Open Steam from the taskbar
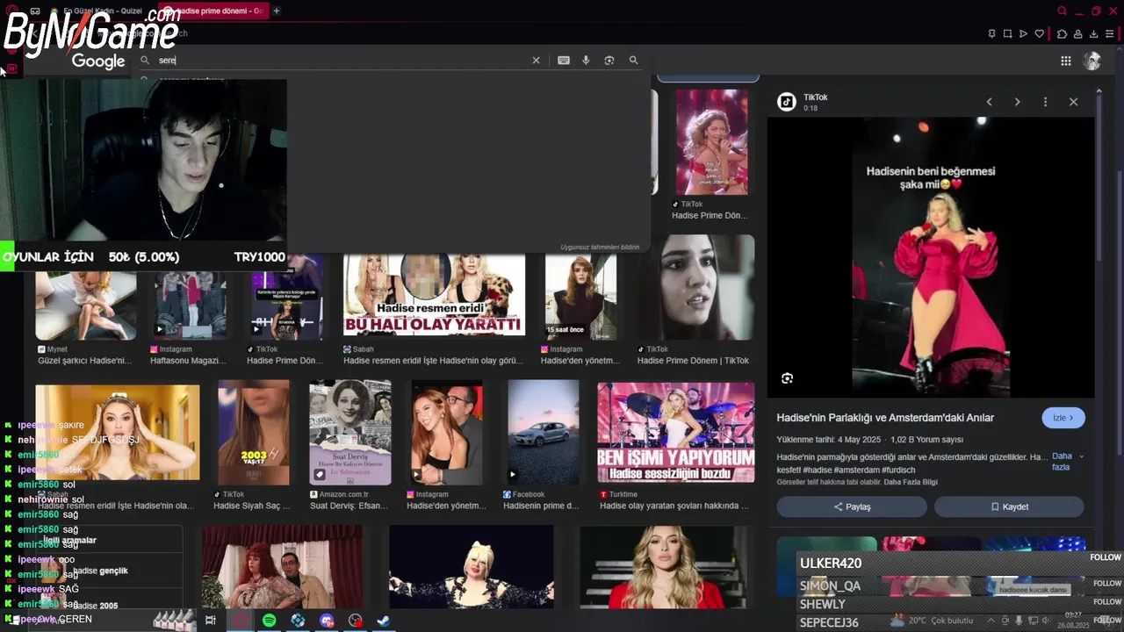This screenshot has height=632, width=1124. coord(384,621)
